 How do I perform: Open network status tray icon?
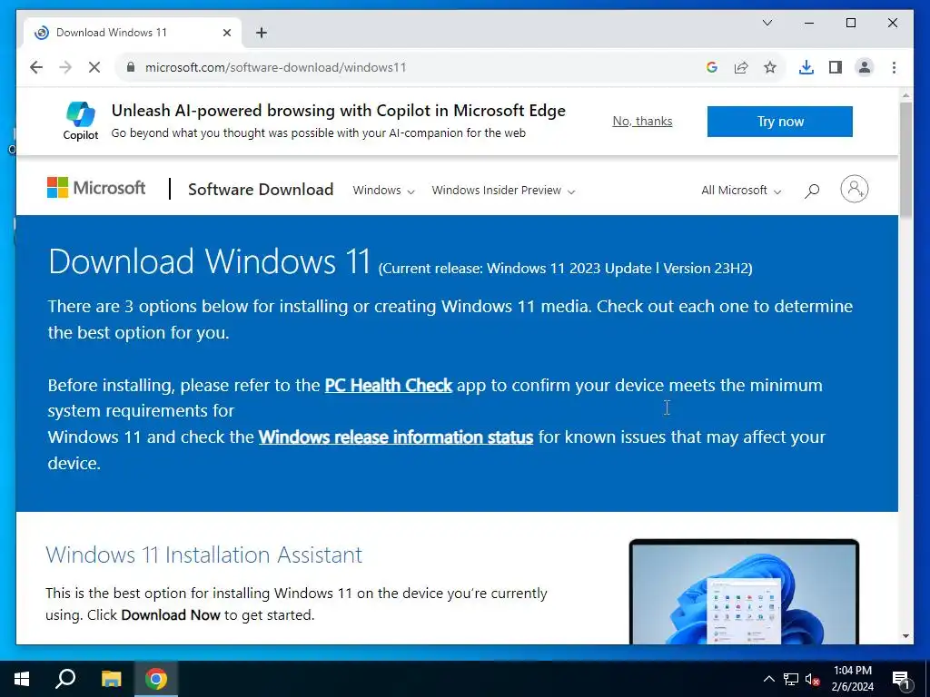(x=791, y=679)
